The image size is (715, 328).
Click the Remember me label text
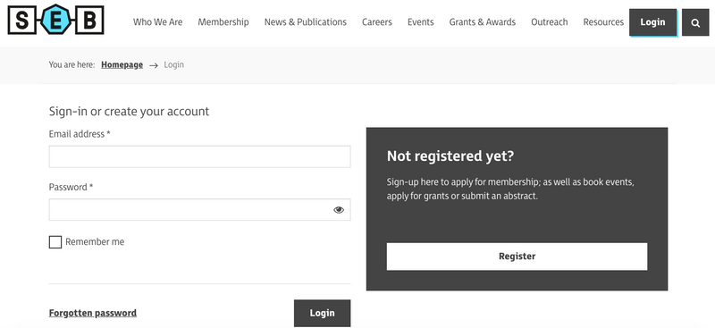click(95, 242)
